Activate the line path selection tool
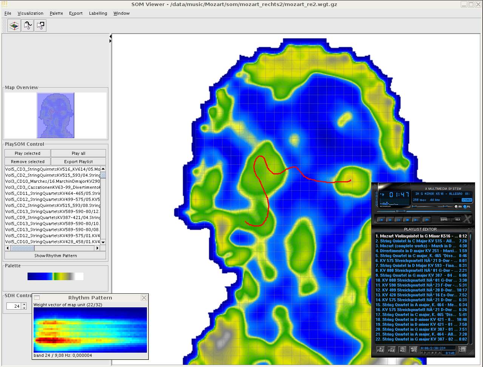The width and height of the screenshot is (483, 367). 27,26
